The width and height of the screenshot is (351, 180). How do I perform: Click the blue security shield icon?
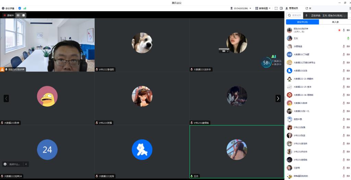coord(20,8)
